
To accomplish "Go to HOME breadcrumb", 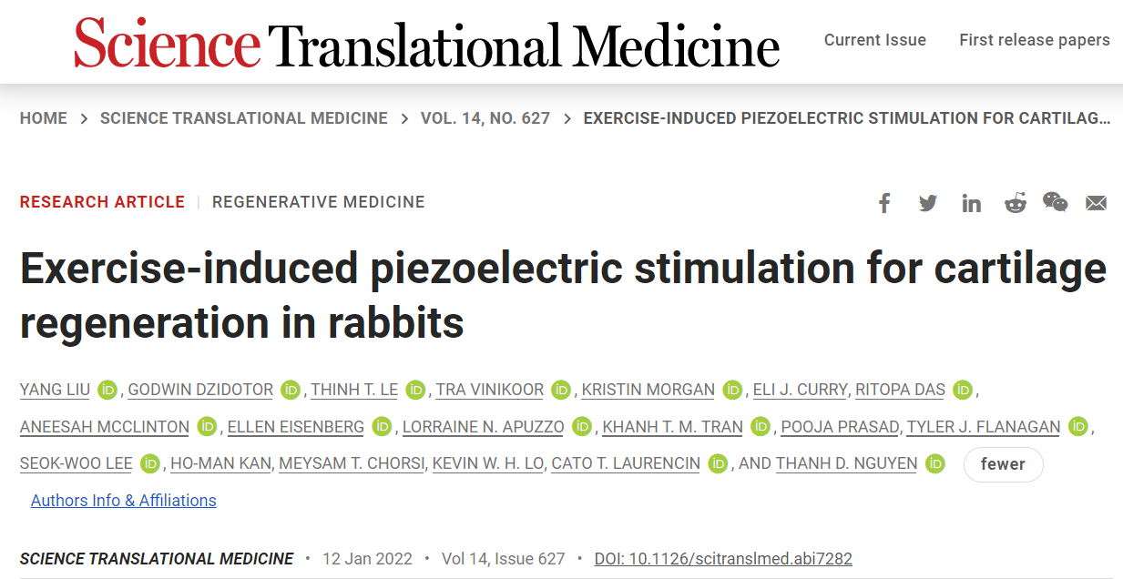I will point(44,118).
